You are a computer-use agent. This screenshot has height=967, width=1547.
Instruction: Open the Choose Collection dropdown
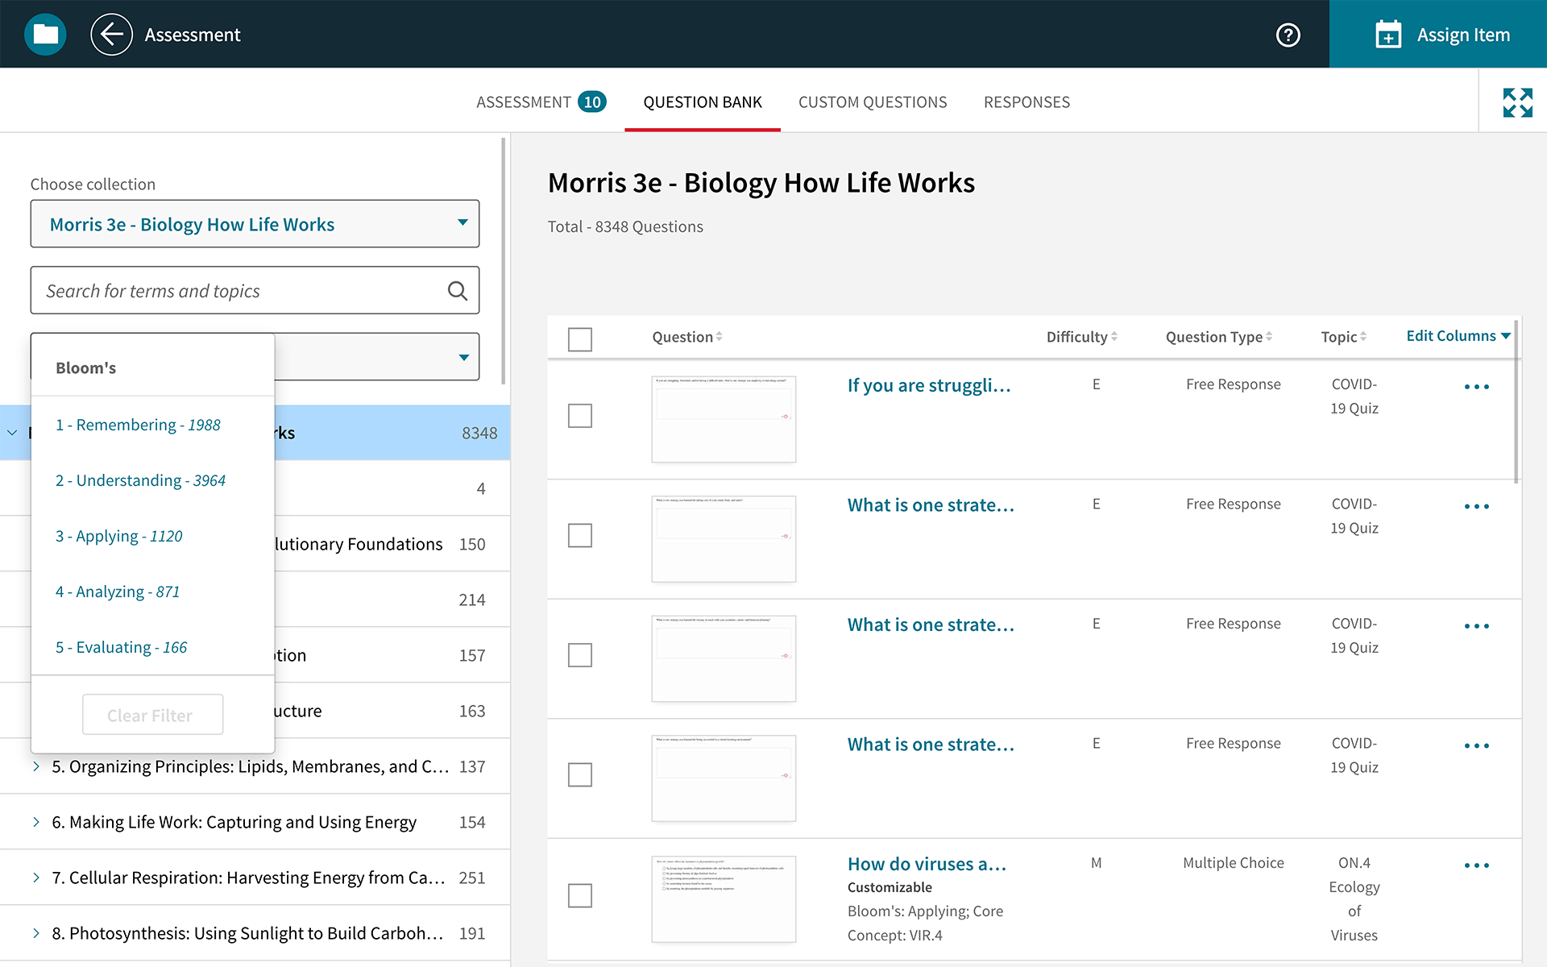255,224
